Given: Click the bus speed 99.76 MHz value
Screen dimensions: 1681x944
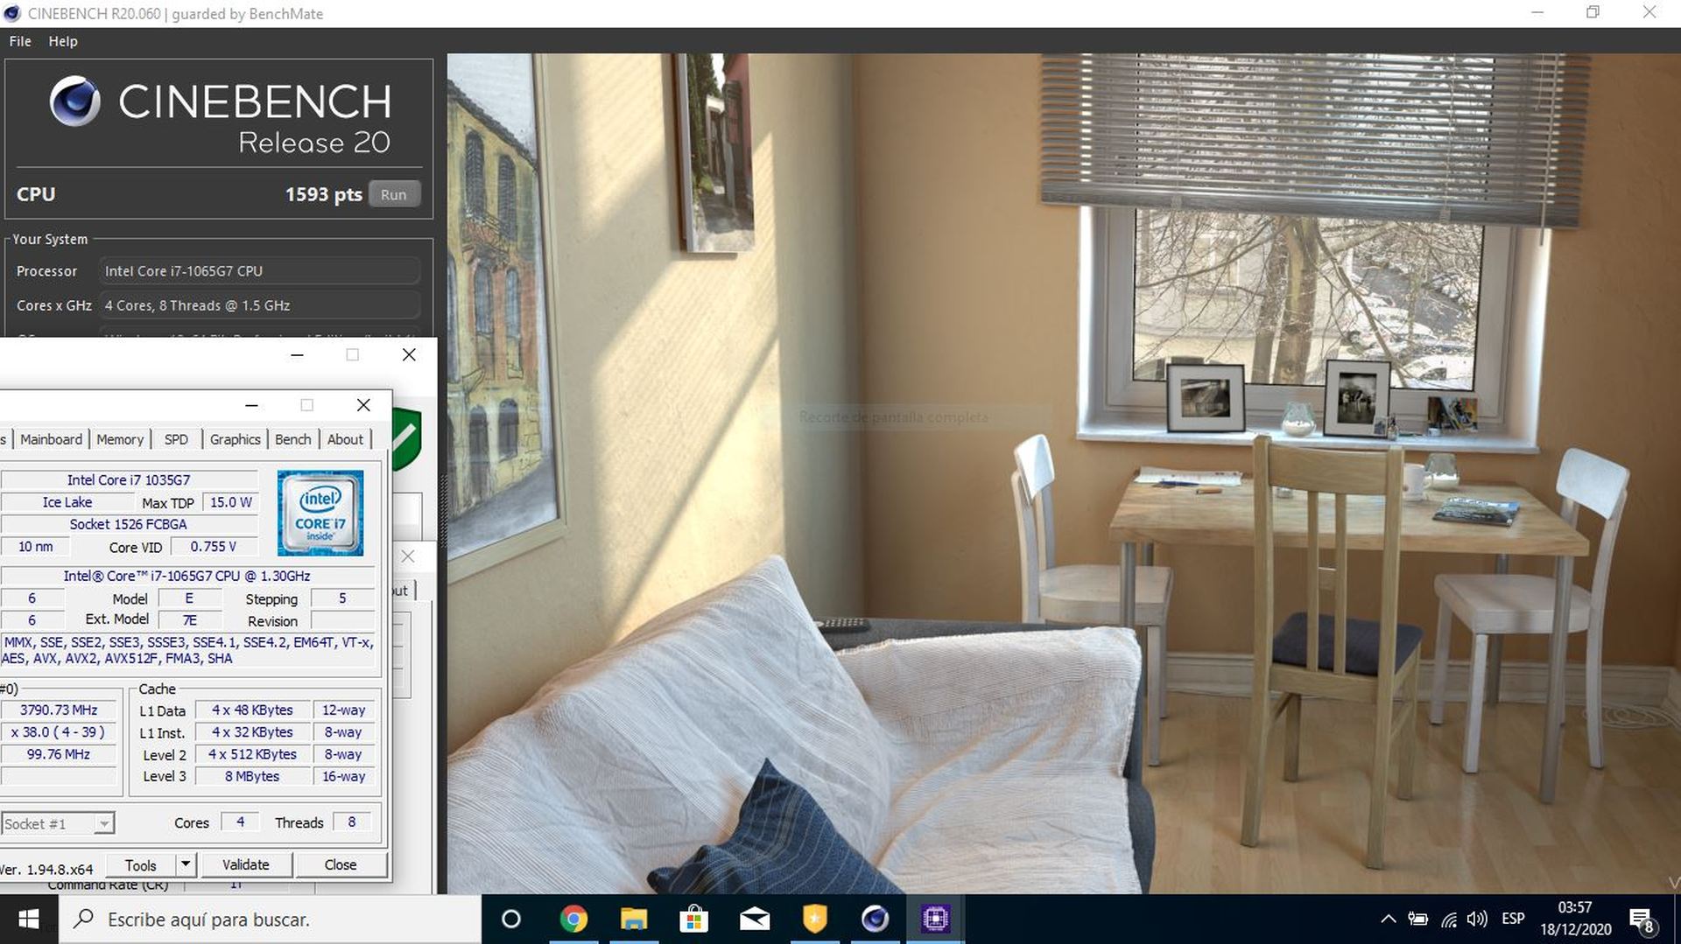Looking at the screenshot, I should click(59, 754).
